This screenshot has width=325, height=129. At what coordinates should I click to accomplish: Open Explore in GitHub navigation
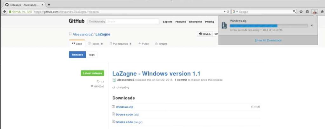click(x=168, y=22)
